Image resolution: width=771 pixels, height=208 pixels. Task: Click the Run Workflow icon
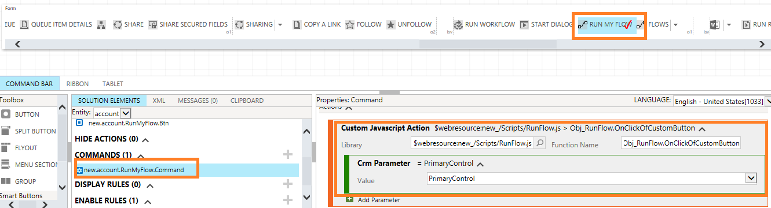(458, 25)
